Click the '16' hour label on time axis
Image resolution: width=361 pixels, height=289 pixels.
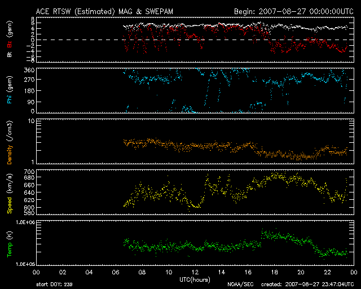tap(248, 273)
